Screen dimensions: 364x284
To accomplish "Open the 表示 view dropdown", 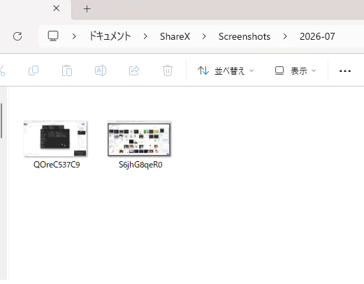I will [296, 70].
